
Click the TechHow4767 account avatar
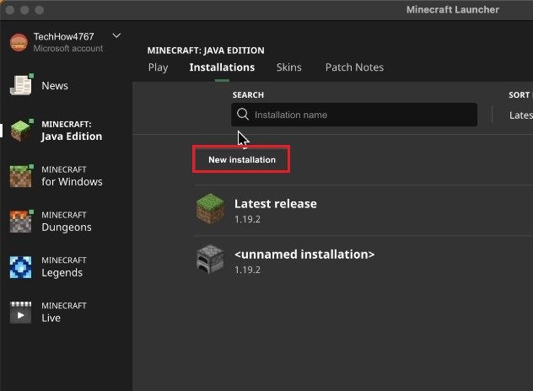19,41
